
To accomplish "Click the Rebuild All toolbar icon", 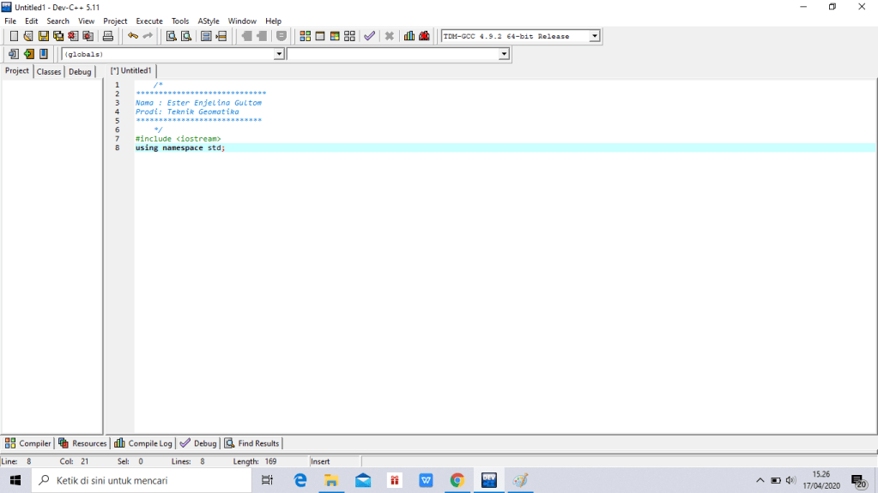I will 349,36.
